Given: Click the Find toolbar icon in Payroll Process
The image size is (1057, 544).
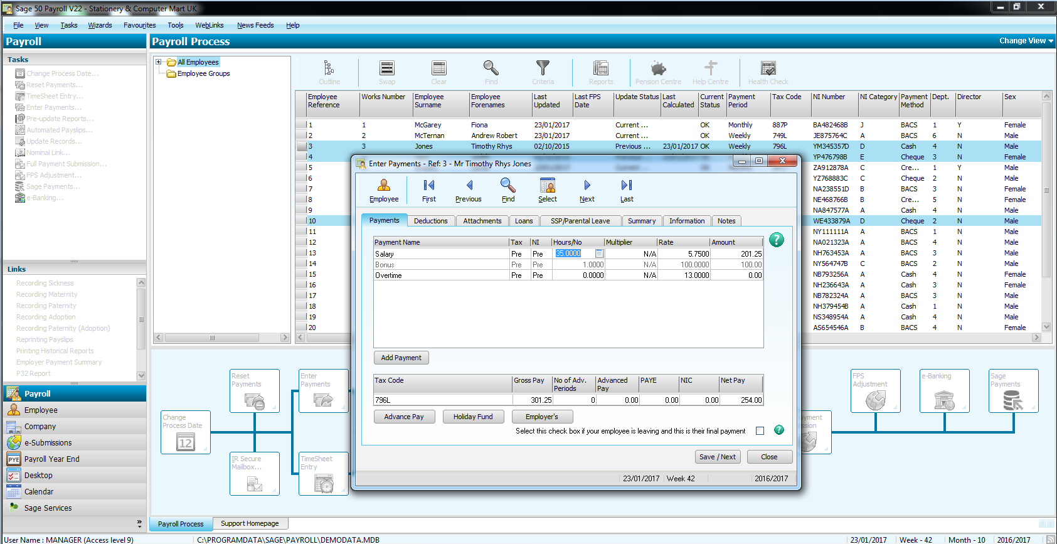Looking at the screenshot, I should point(491,72).
